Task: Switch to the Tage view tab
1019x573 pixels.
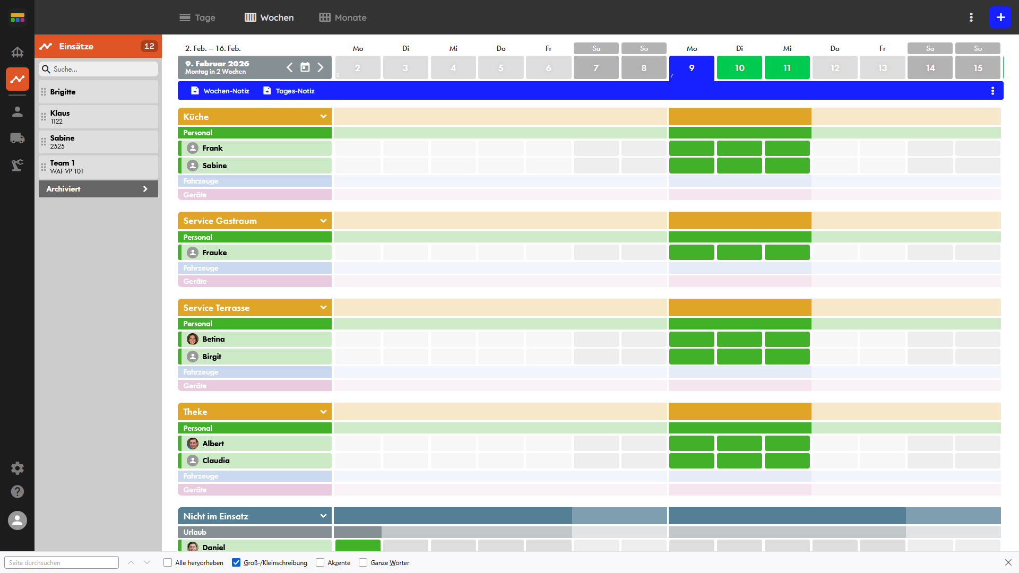Action: pos(197,18)
